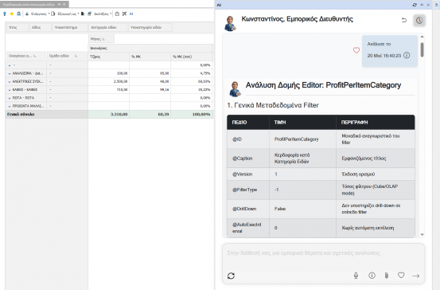Image resolution: width=440 pixels, height=290 pixels.
Task: Click the refresh icon below the chat input
Action: [x=231, y=276]
